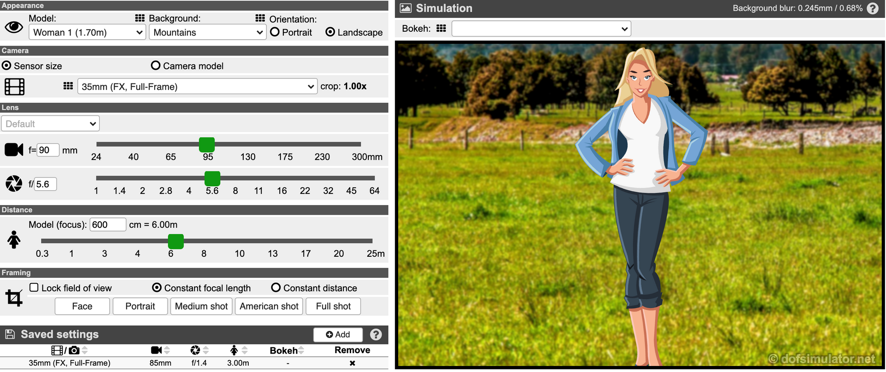Click the '85mm' saved setting cell
The image size is (886, 372).
click(160, 363)
